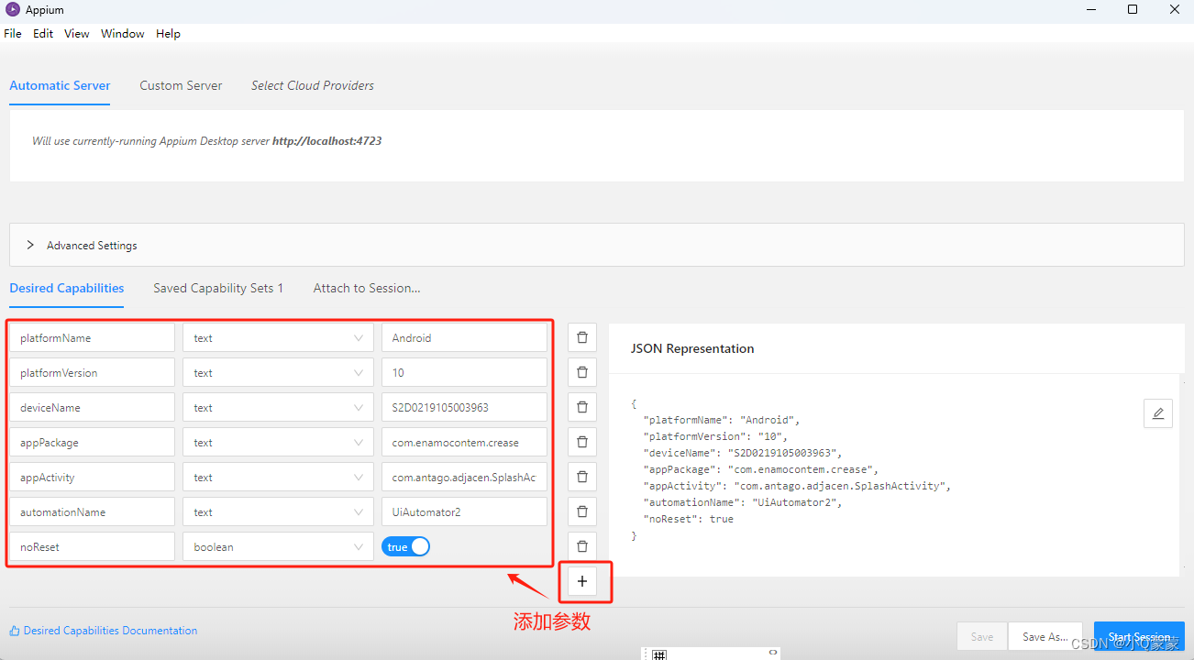The height and width of the screenshot is (660, 1194).
Task: Delete the automationName capability row
Action: point(582,511)
